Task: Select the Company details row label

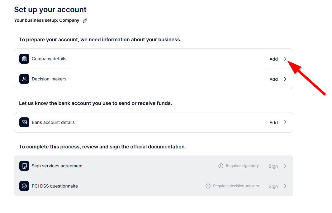Action: (49, 59)
